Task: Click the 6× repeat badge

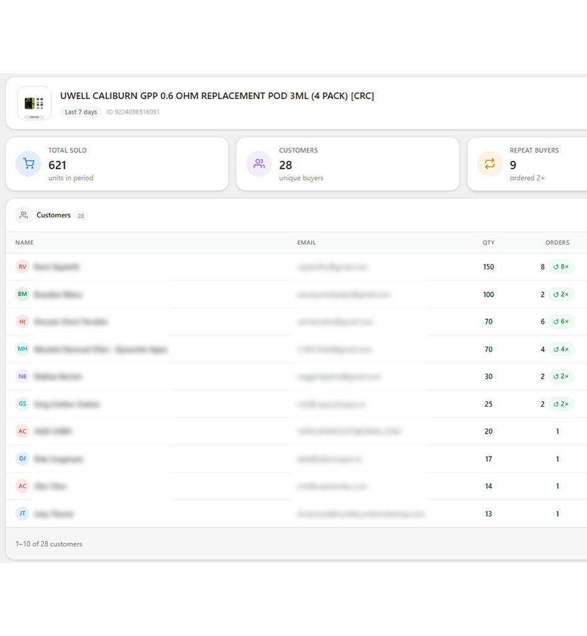Action: 561,321
